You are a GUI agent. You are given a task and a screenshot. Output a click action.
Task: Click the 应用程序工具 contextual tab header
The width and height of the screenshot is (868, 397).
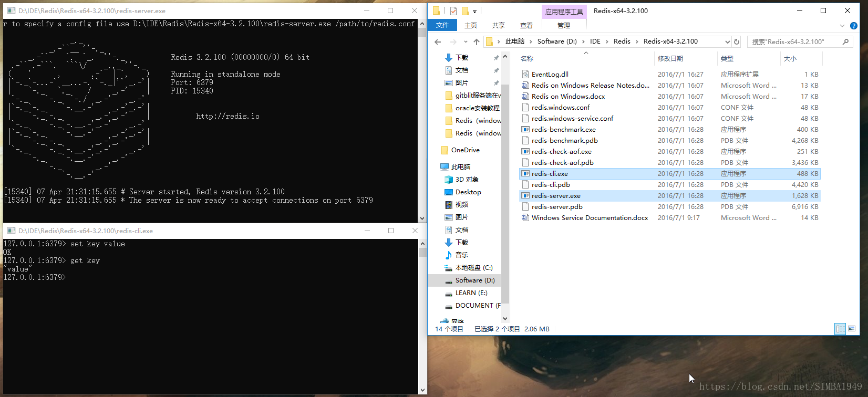click(564, 12)
